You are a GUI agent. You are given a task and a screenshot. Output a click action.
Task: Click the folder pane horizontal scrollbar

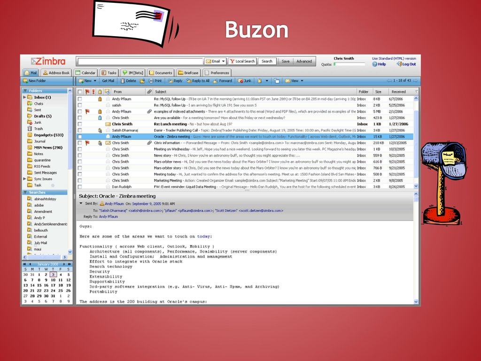(x=45, y=257)
